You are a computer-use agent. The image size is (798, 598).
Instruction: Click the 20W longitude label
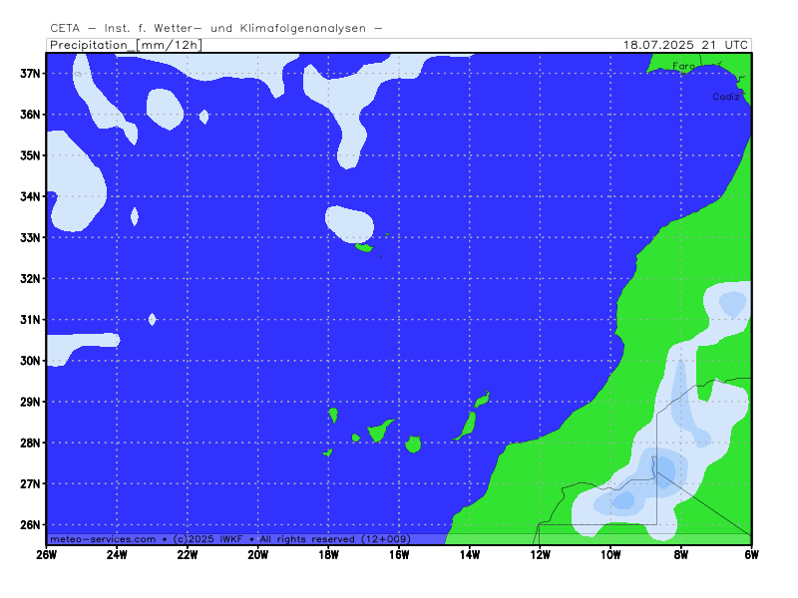coord(258,555)
